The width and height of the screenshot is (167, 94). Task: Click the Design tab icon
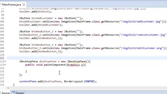click(x=13, y=93)
